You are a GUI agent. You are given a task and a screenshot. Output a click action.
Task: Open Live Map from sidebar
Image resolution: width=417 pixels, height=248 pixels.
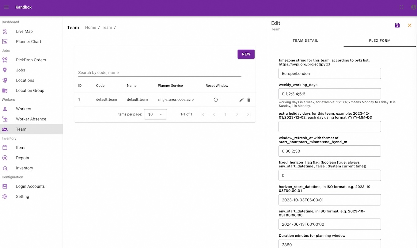[x=24, y=31]
